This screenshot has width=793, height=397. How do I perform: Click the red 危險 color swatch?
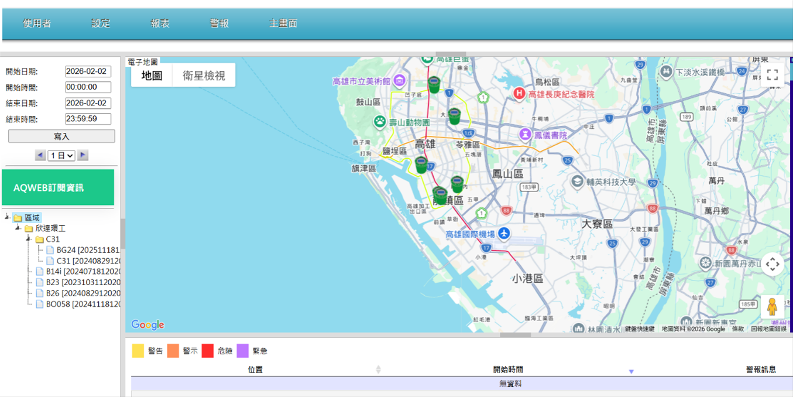pos(208,351)
